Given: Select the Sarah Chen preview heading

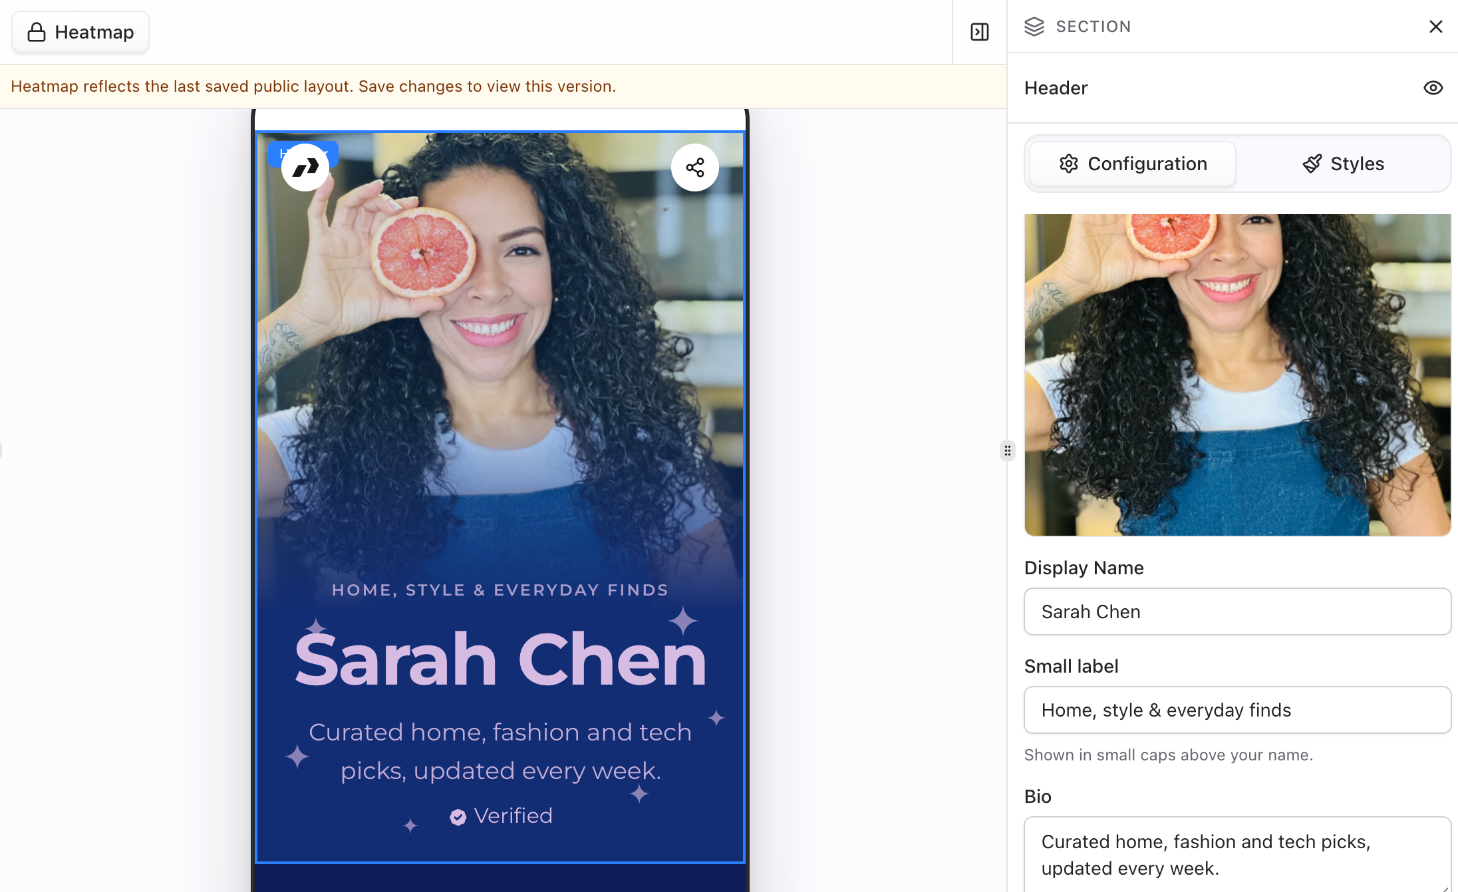Looking at the screenshot, I should point(500,659).
